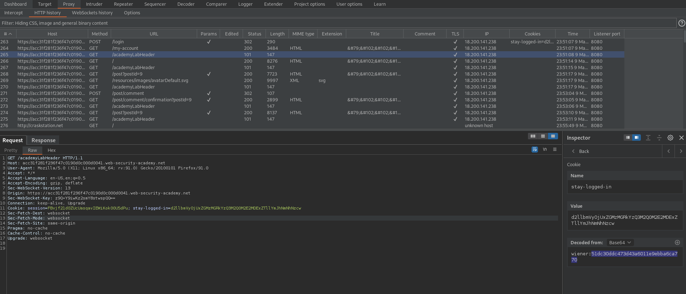The width and height of the screenshot is (686, 294).
Task: Show the Response tab
Action: (43, 140)
